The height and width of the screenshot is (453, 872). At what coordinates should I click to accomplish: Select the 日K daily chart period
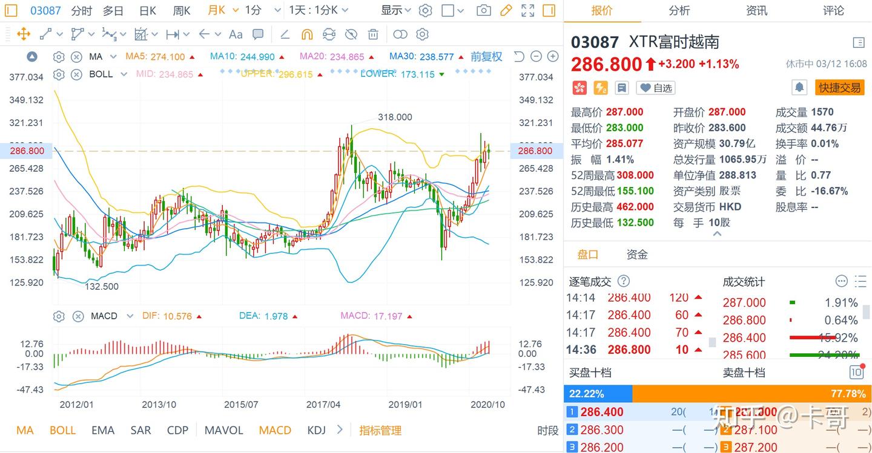click(147, 10)
